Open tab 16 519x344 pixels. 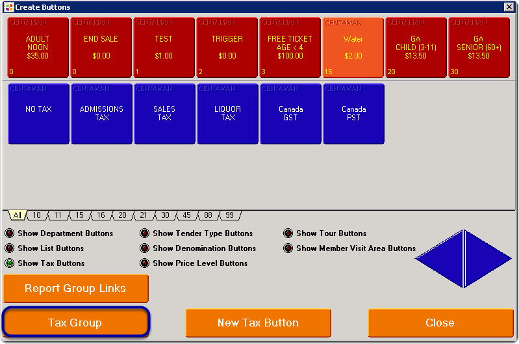click(101, 215)
